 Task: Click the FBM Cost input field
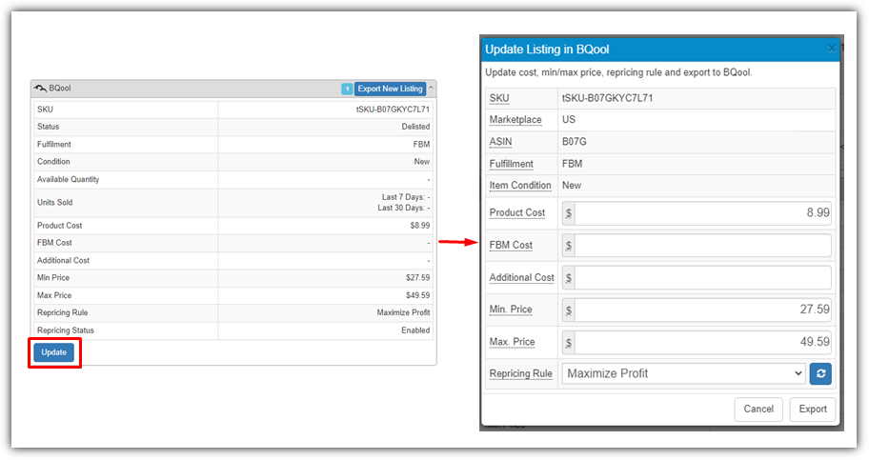click(703, 245)
